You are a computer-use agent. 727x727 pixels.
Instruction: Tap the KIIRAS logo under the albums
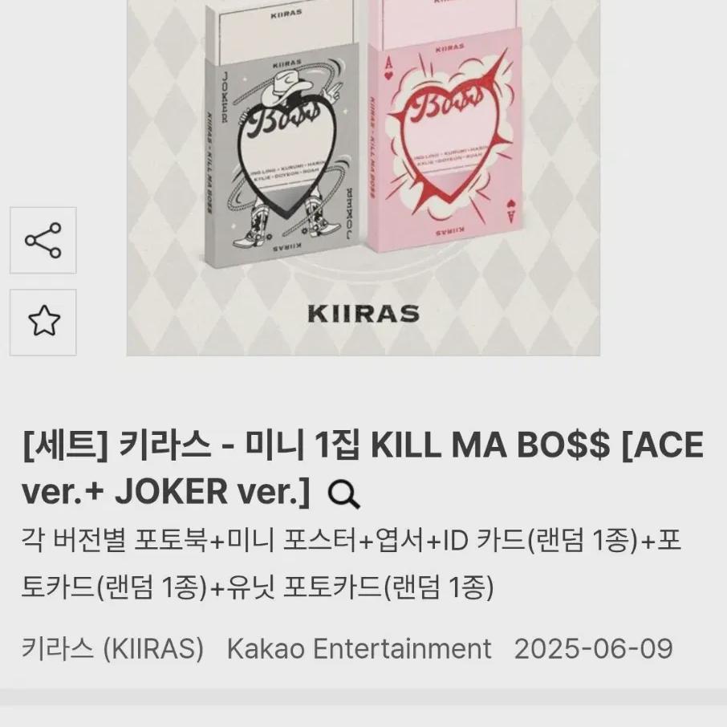point(363,314)
